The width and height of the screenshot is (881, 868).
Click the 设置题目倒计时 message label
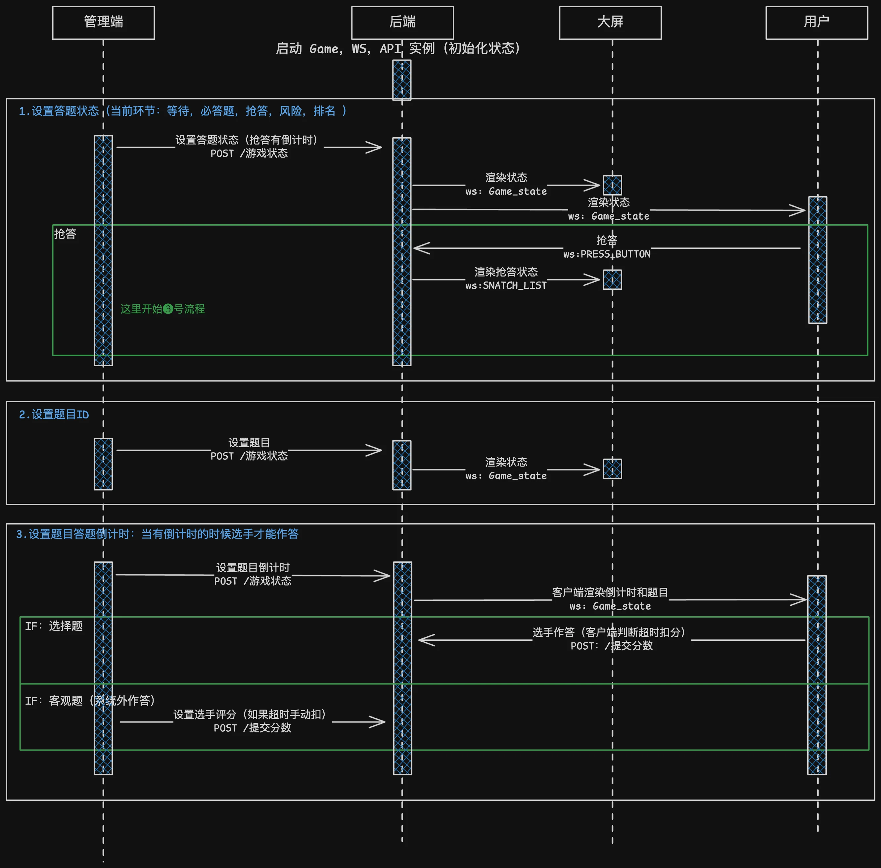pyautogui.click(x=253, y=568)
